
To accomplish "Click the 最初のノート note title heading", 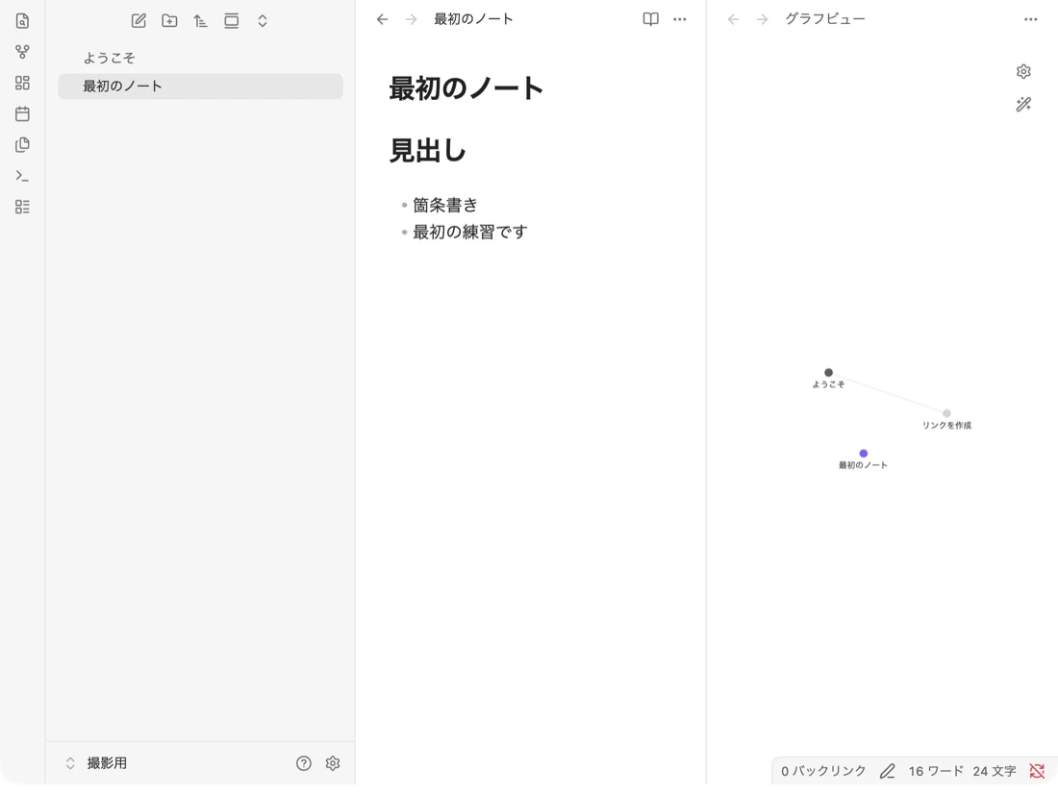I will click(466, 88).
